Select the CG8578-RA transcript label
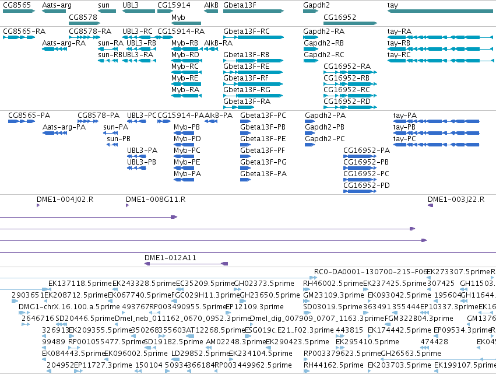 [90, 32]
